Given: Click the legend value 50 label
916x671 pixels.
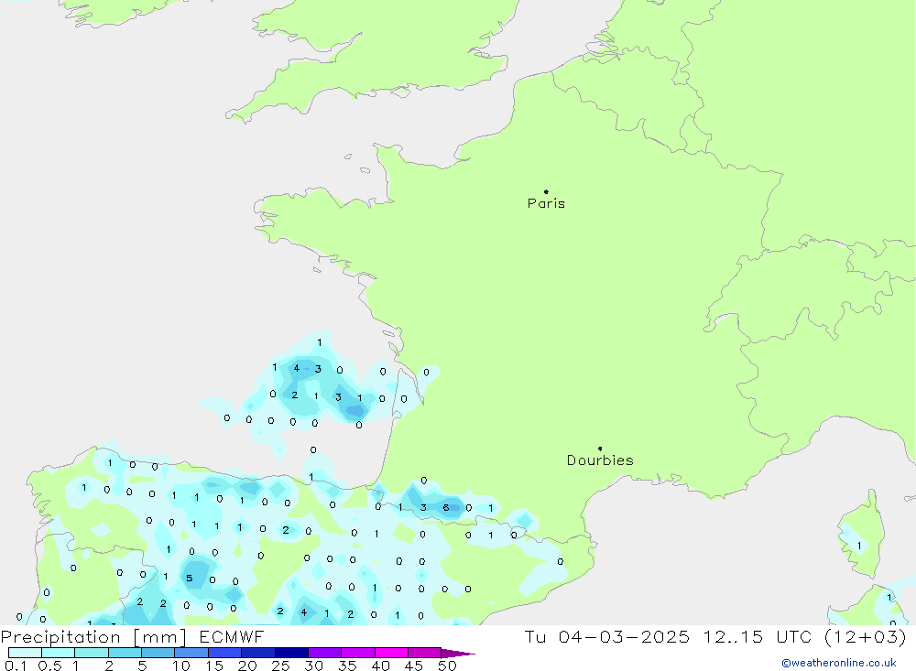Looking at the screenshot, I should coord(447,666).
